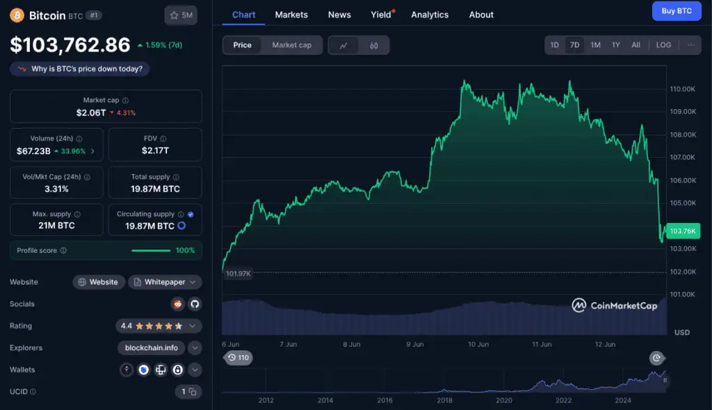Image resolution: width=712 pixels, height=410 pixels.
Task: Click the Market cap info icon
Action: [125, 100]
